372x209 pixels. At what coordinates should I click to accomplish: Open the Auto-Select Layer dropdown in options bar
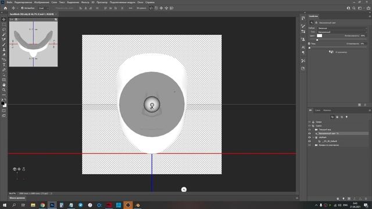pyautogui.click(x=44, y=8)
